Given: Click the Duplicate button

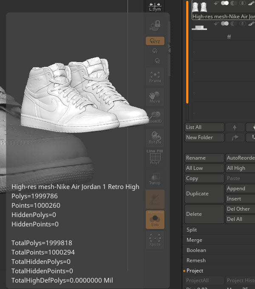Looking at the screenshot, I should 204,194.
